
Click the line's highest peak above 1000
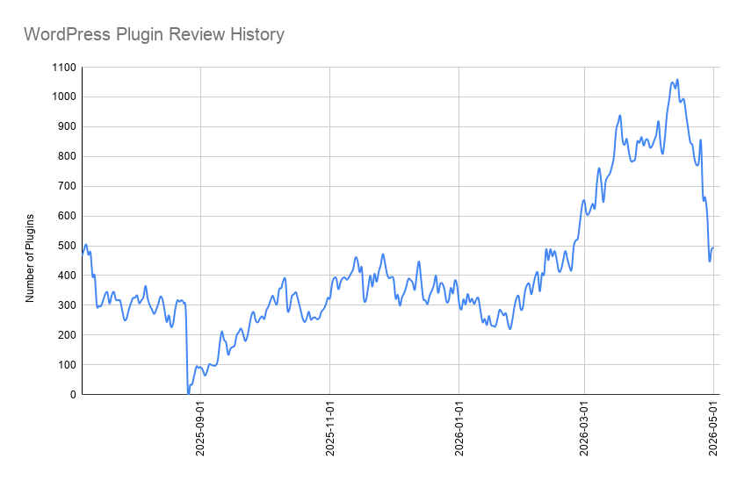pyautogui.click(x=677, y=80)
